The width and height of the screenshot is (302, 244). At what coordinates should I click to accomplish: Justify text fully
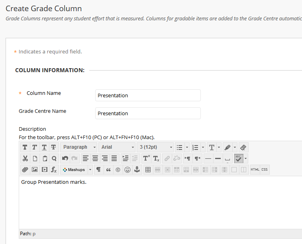(x=114, y=159)
